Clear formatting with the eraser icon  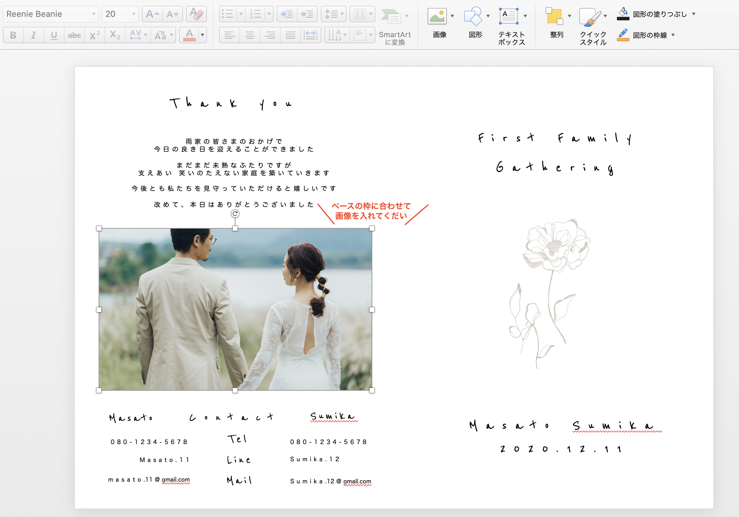[196, 14]
